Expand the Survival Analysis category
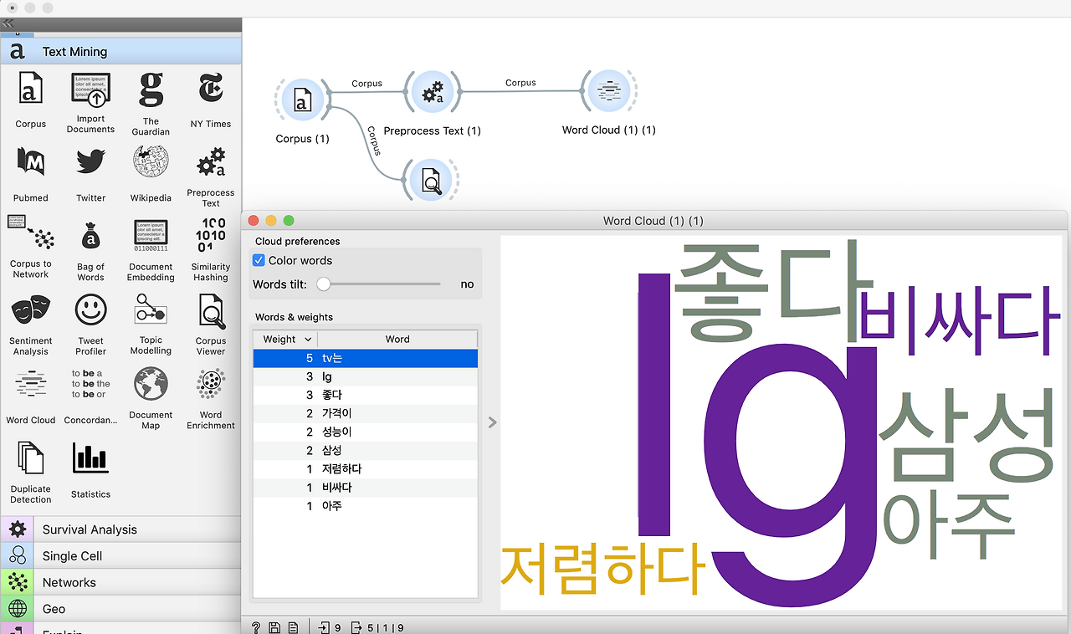The image size is (1071, 634). [120, 529]
